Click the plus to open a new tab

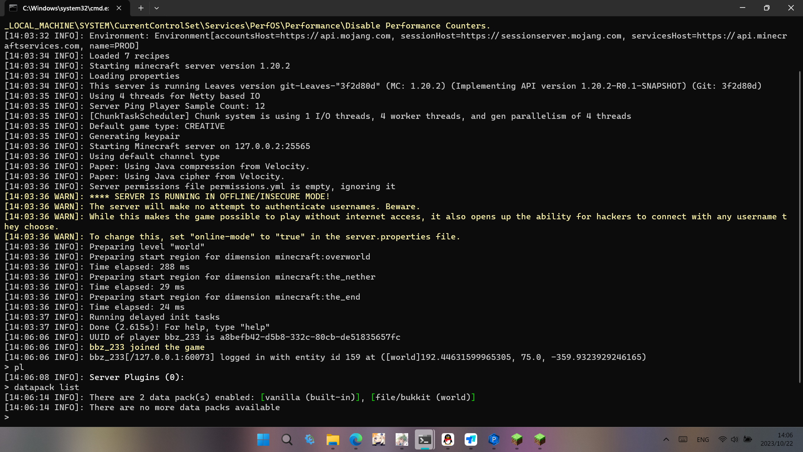click(x=141, y=8)
